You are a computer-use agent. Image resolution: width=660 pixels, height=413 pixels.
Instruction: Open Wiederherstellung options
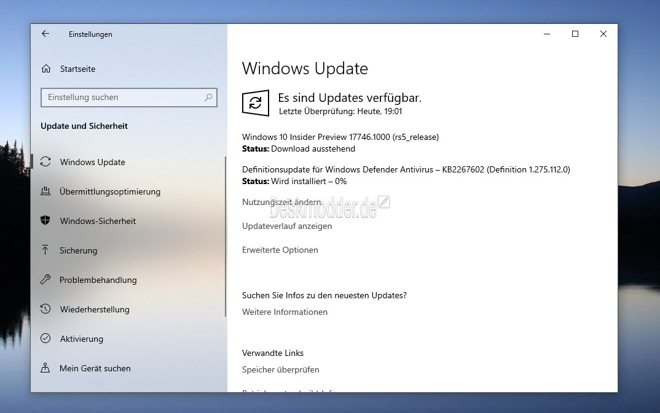[x=95, y=309]
